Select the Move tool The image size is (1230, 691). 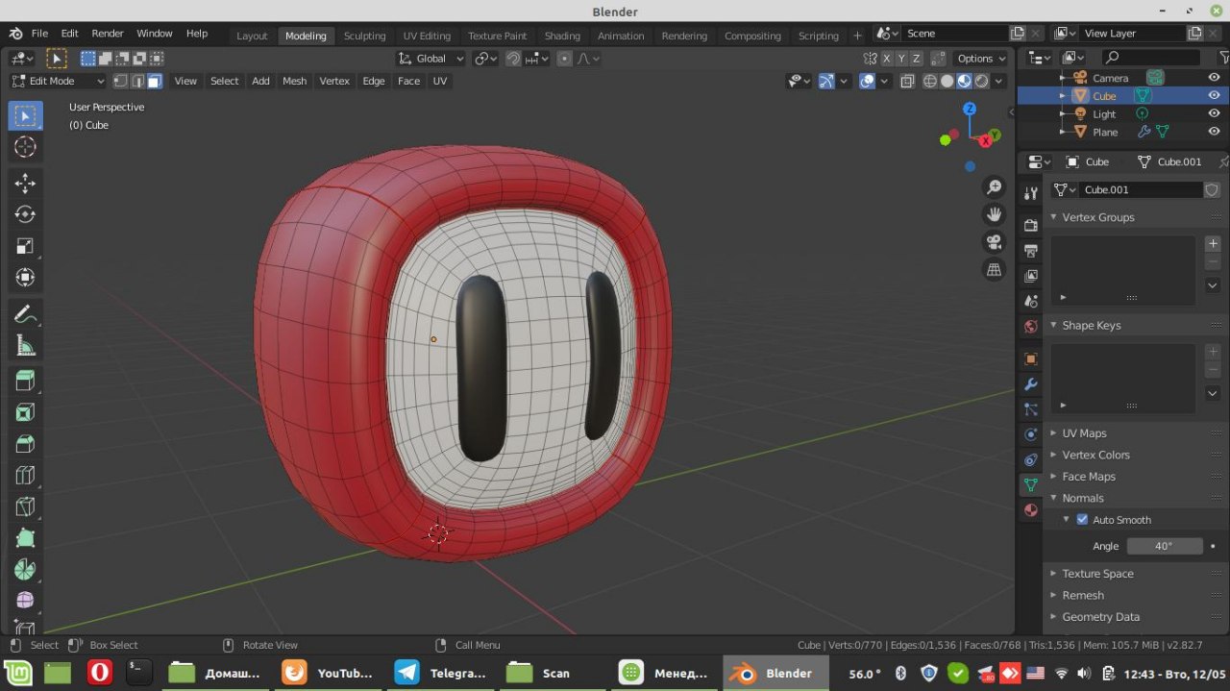click(x=25, y=183)
